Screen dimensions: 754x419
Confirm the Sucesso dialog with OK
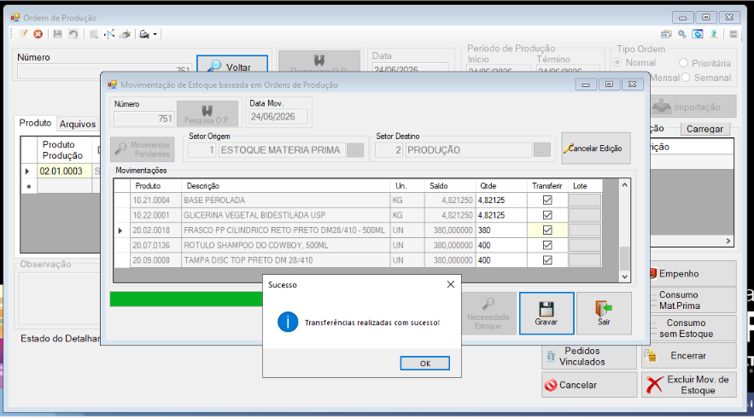[x=425, y=364]
